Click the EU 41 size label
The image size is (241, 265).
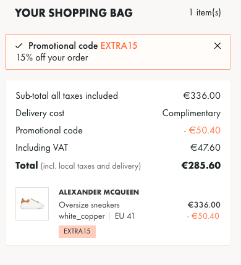pyautogui.click(x=125, y=216)
